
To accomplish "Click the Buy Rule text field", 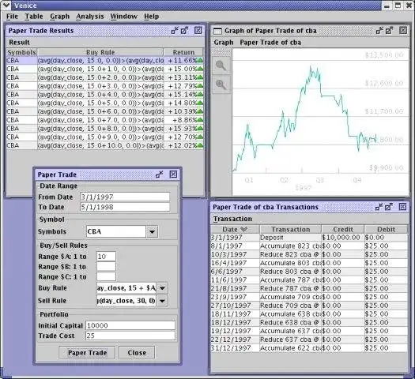I will pos(126,288).
